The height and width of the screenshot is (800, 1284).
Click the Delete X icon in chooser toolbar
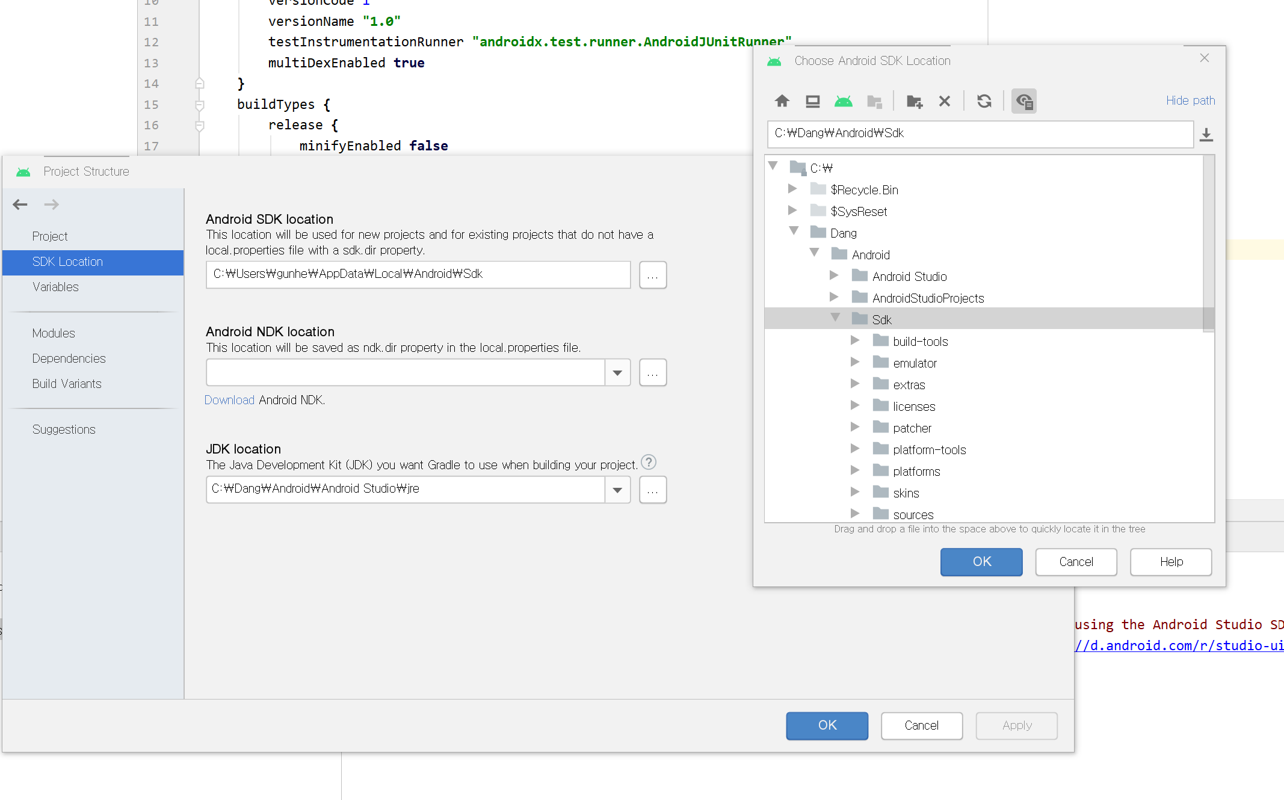tap(944, 101)
